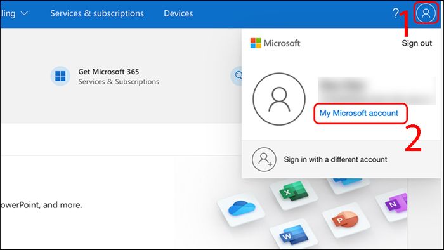The height and width of the screenshot is (250, 444).
Task: Open the account profile icon in header
Action: coord(426,13)
